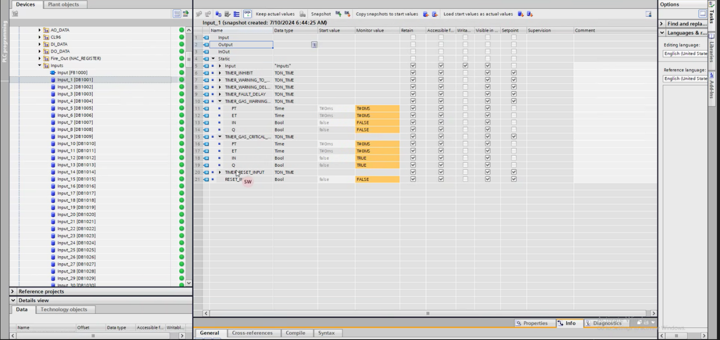
Task: Click the Info tab icon in inspector bar
Action: [x=560, y=323]
